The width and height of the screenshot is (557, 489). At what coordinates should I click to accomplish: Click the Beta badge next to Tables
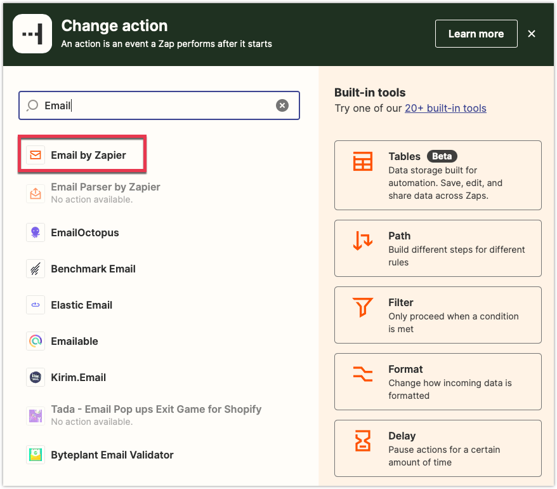[442, 156]
